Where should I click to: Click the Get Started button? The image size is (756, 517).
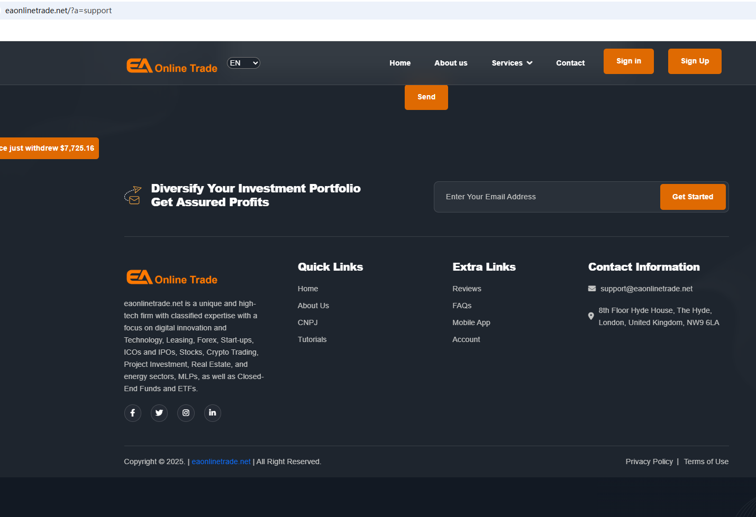point(693,197)
